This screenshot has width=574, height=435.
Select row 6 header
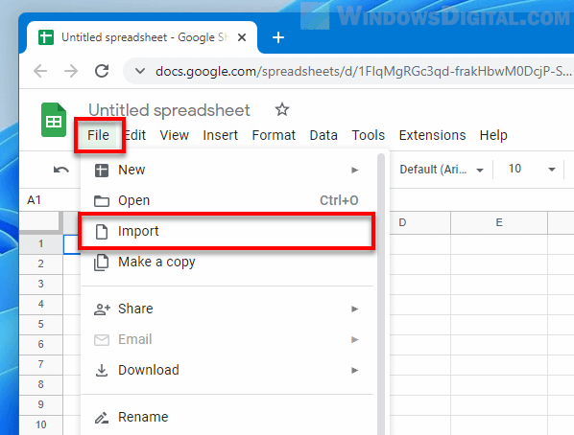tap(41, 344)
